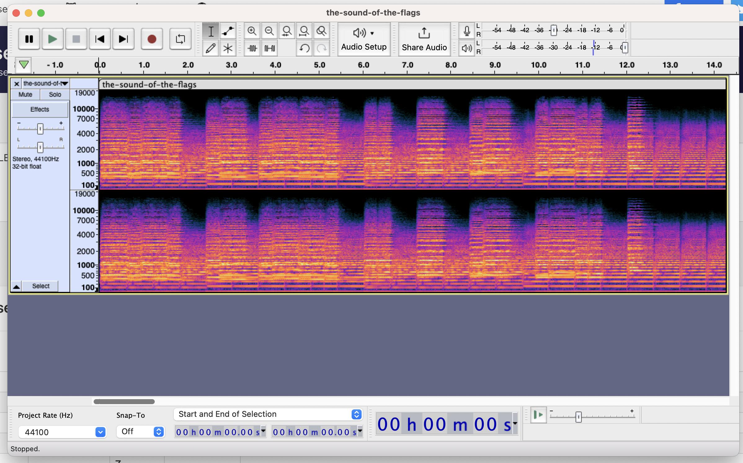
Task: Click the track Effects button
Action: [x=40, y=109]
